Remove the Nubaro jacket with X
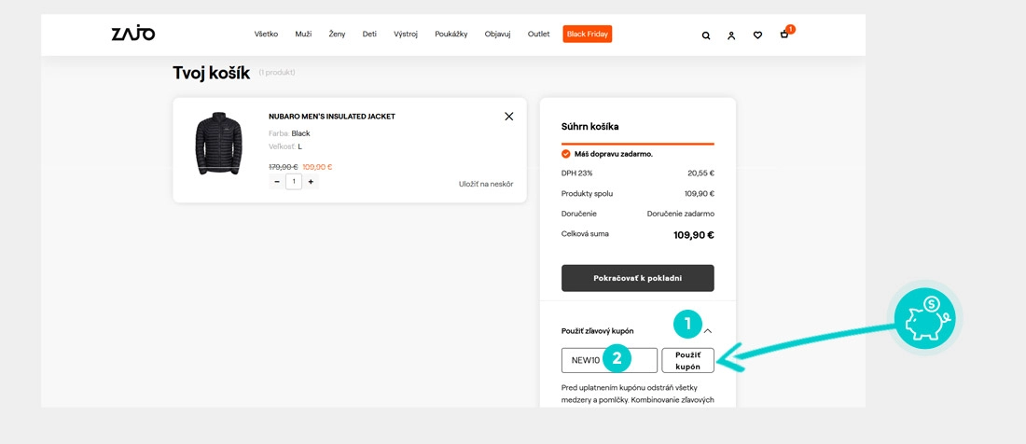Image resolution: width=1026 pixels, height=444 pixels. tap(509, 117)
